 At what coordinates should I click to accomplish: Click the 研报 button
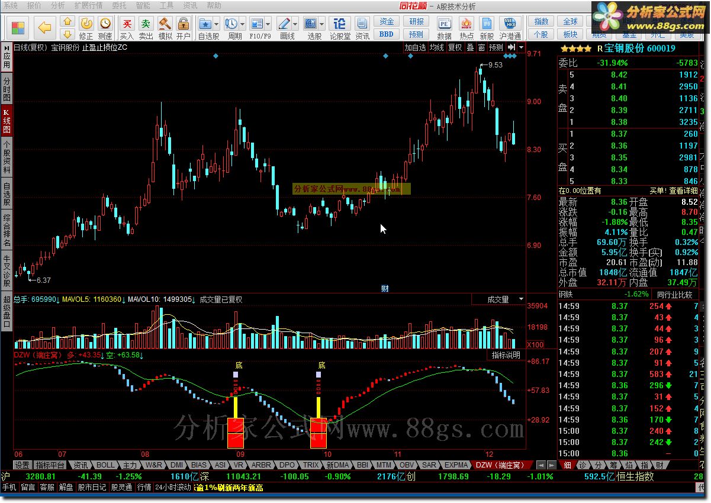pos(416,22)
